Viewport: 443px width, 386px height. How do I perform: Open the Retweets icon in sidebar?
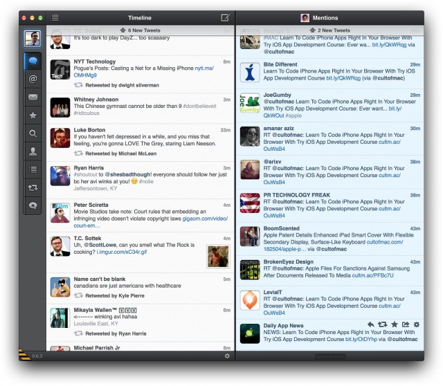pos(33,187)
